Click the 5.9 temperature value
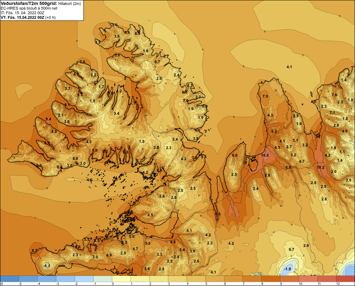This screenshot has height=286, width=355. click(x=148, y=243)
